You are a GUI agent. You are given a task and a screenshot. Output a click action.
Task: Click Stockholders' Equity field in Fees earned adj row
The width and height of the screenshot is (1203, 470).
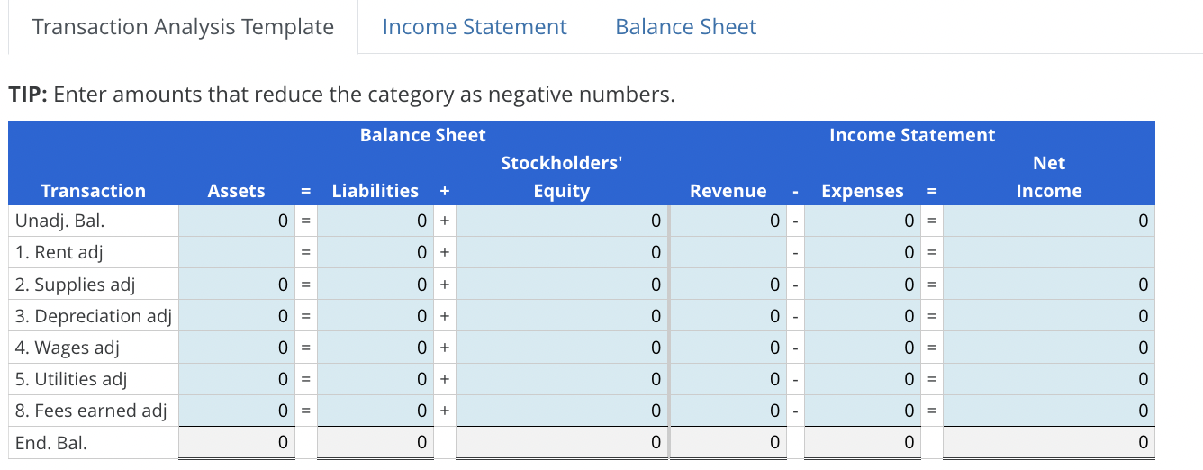pos(562,411)
